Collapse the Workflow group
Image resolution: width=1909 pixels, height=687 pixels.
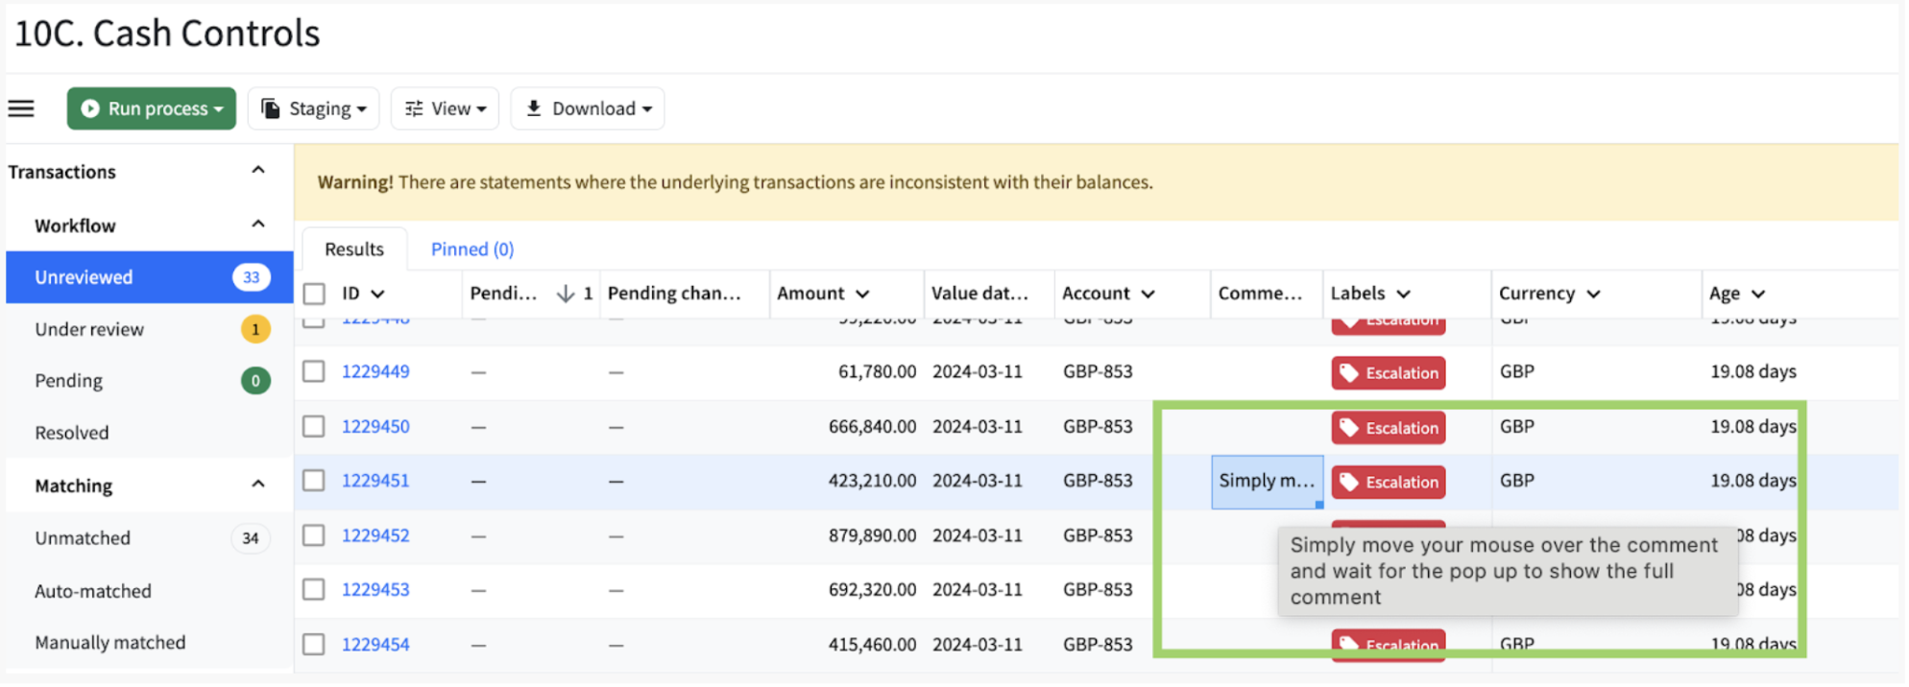(258, 225)
